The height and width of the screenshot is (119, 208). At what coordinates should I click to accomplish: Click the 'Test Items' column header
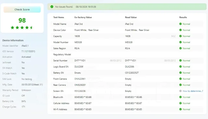coord(58,17)
